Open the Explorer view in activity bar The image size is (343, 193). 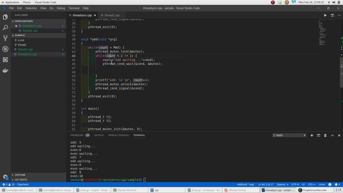pos(5,17)
